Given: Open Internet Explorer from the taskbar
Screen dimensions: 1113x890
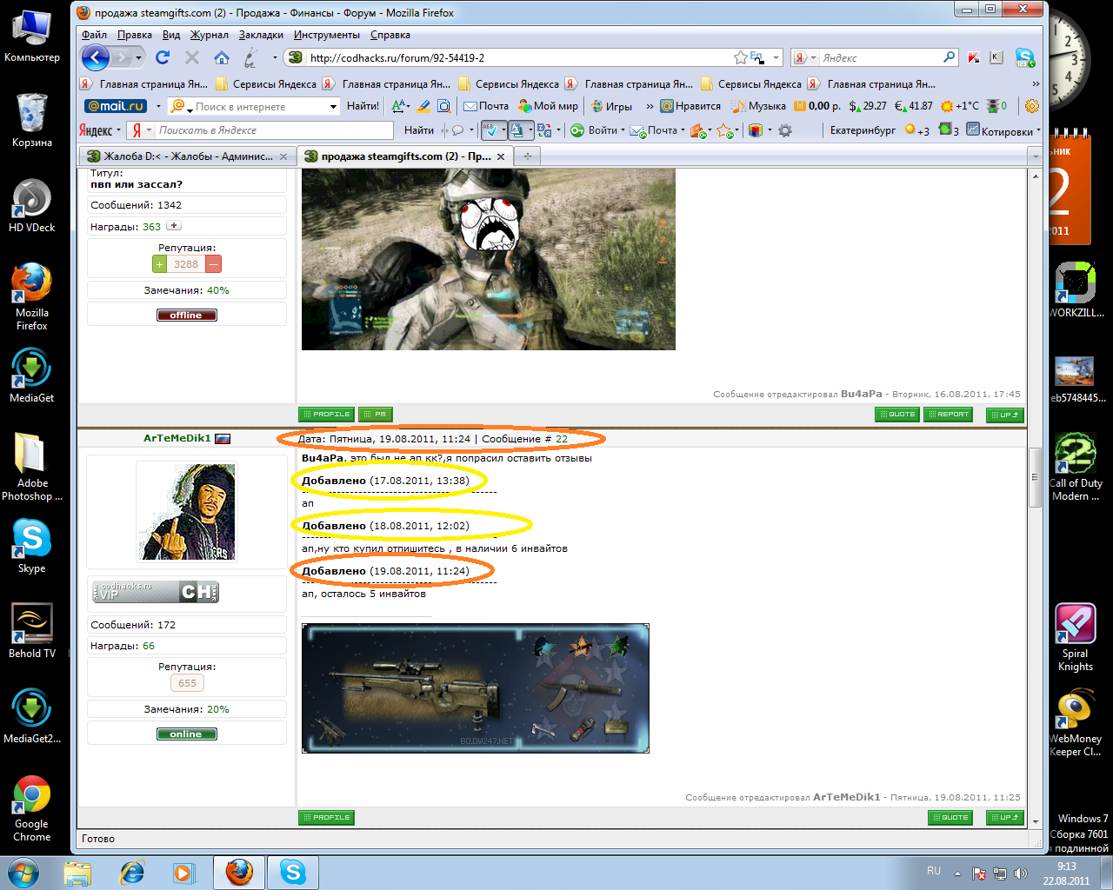Looking at the screenshot, I should tap(132, 872).
